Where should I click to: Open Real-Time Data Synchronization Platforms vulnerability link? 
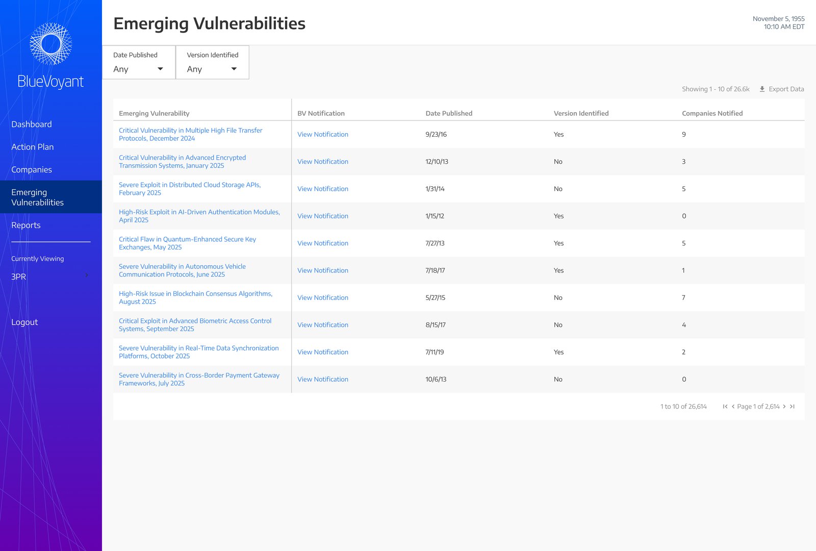point(199,352)
